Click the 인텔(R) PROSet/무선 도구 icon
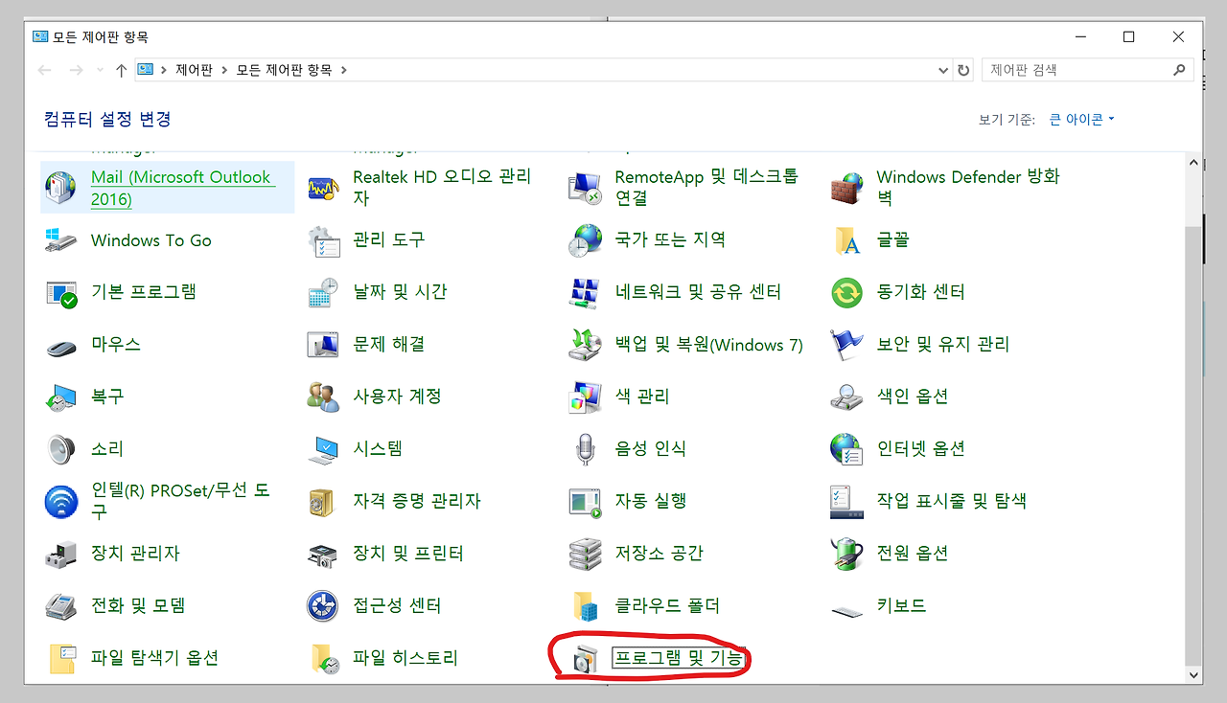 60,501
